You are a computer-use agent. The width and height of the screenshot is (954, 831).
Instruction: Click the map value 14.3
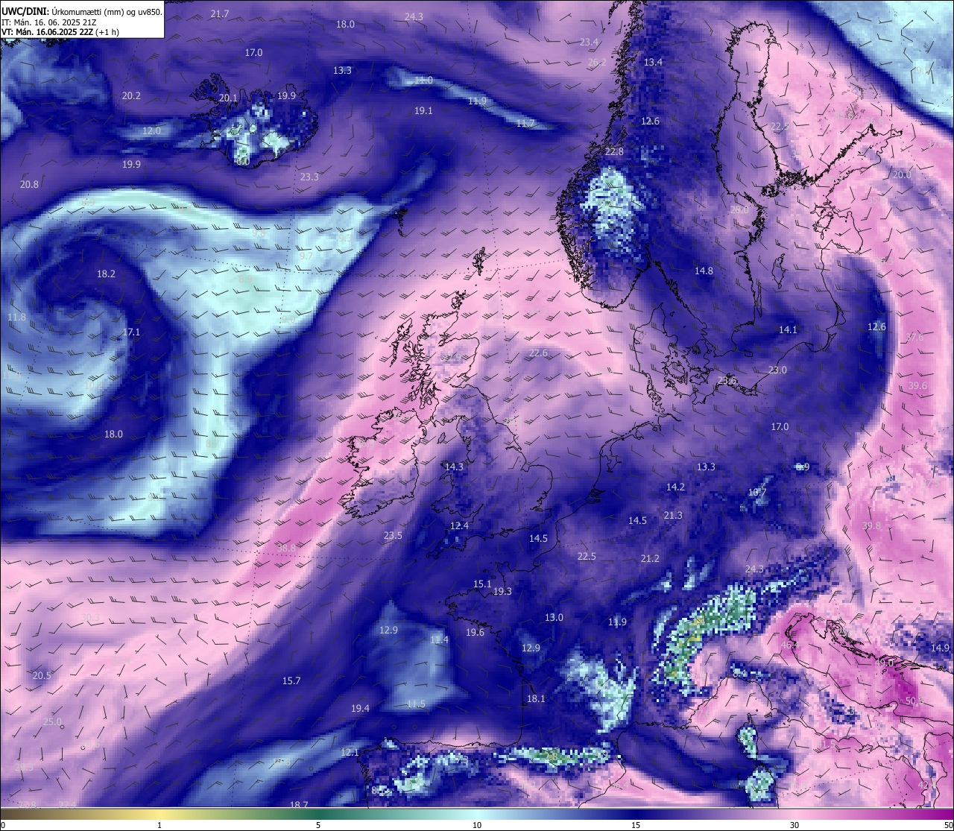click(454, 467)
